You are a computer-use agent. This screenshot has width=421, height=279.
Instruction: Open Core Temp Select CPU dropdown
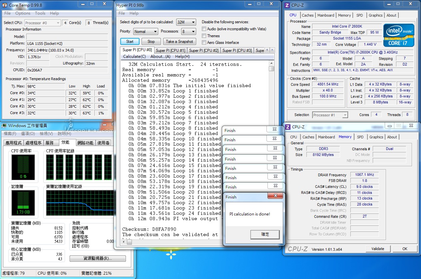[42, 23]
